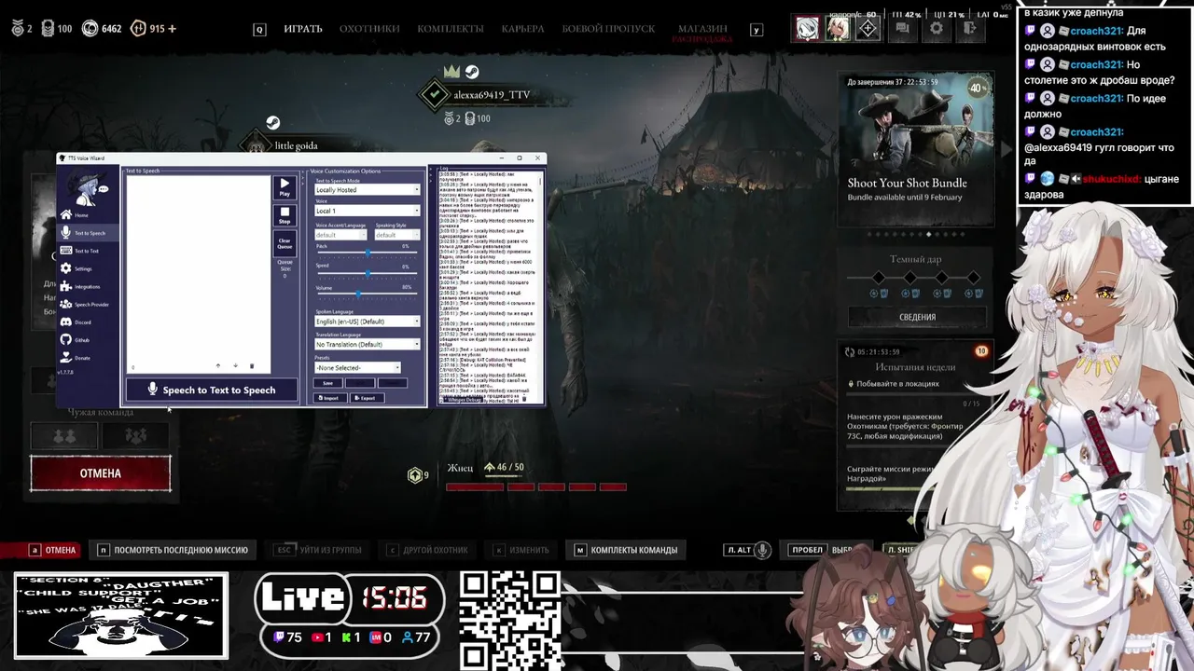Click invite player plus diamond icon
Image resolution: width=1194 pixels, height=671 pixels.
click(x=868, y=29)
